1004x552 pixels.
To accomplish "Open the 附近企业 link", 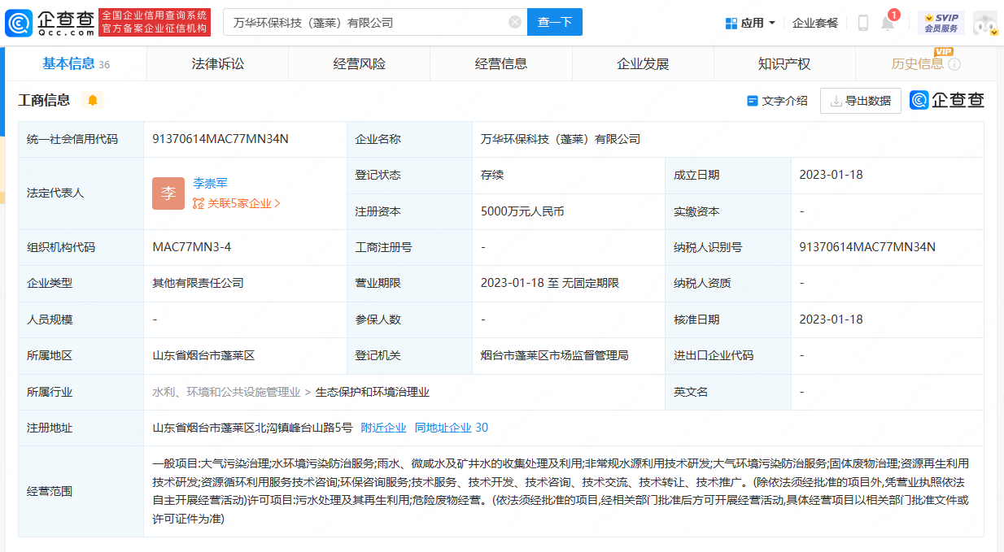I will pos(383,428).
